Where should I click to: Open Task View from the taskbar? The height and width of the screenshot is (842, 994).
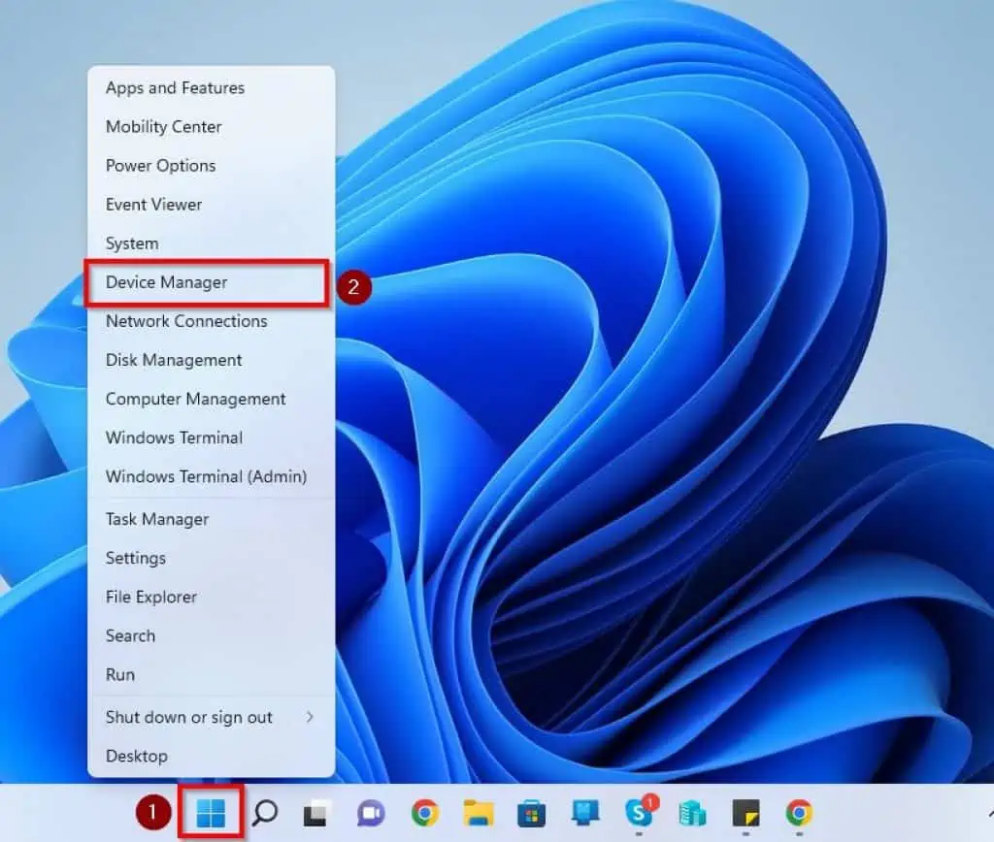tap(315, 813)
